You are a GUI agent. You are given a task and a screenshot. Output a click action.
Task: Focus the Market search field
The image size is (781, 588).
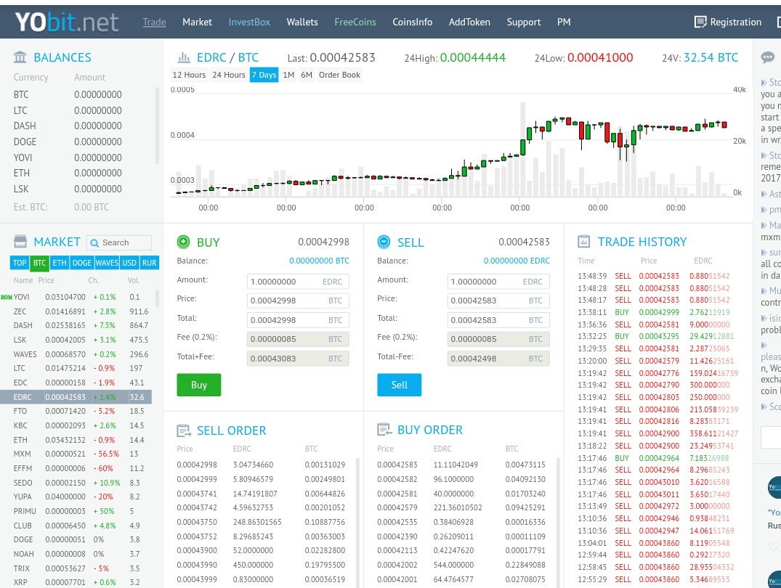(120, 242)
